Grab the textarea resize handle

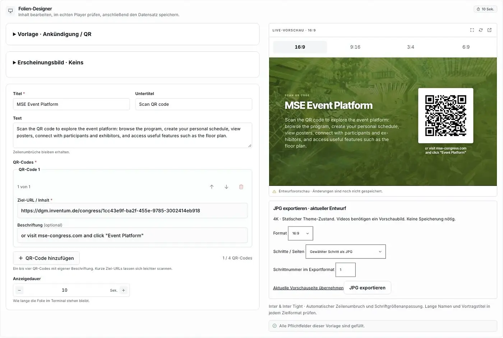point(250,145)
